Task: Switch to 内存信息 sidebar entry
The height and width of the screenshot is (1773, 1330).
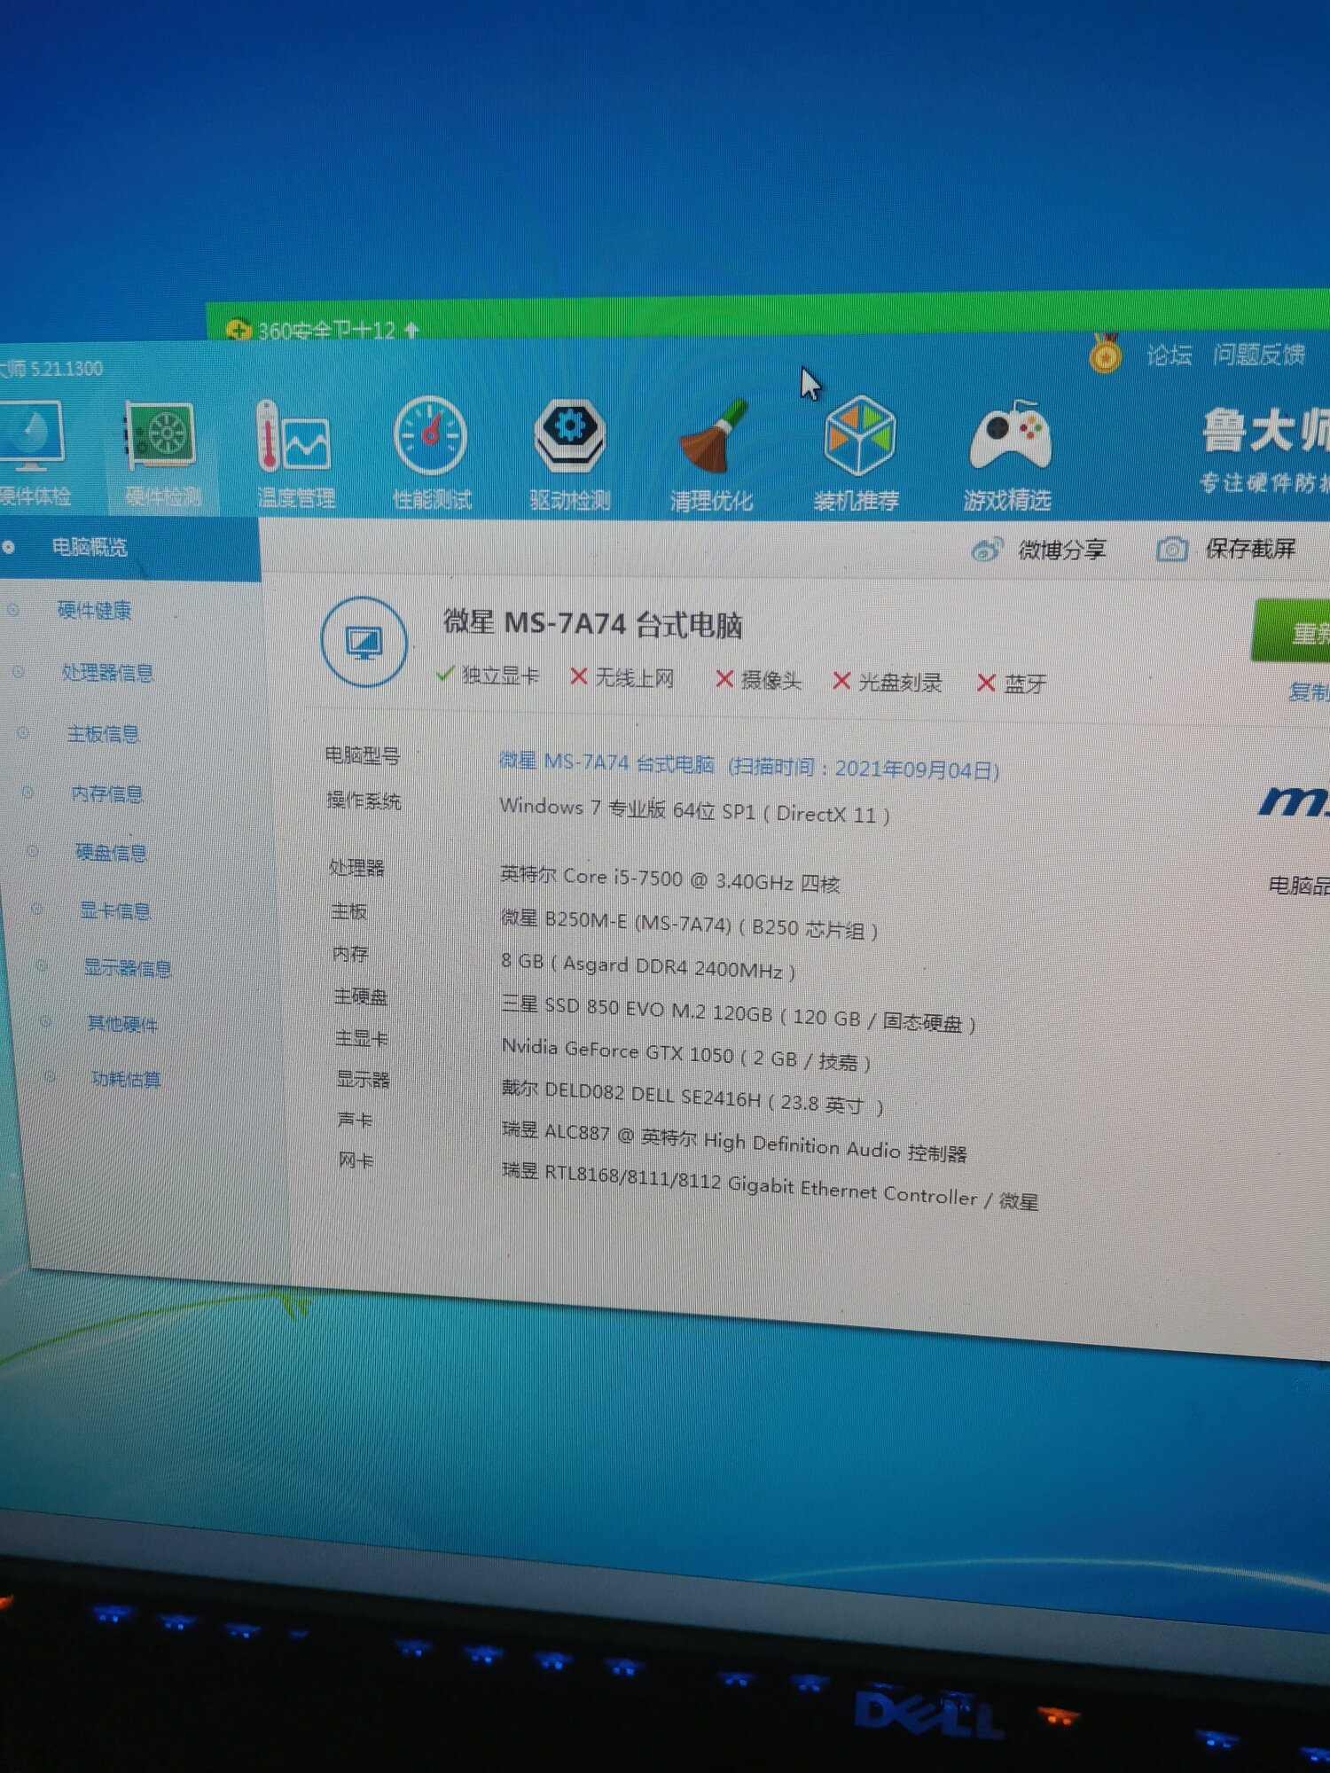Action: [x=107, y=793]
